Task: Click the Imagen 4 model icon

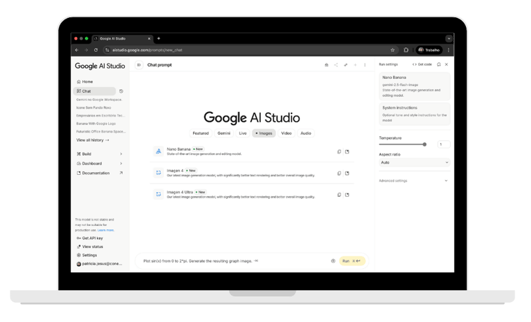Action: pos(158,173)
